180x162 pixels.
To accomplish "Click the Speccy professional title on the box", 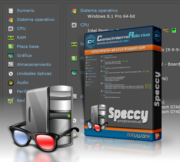I will (128, 115).
